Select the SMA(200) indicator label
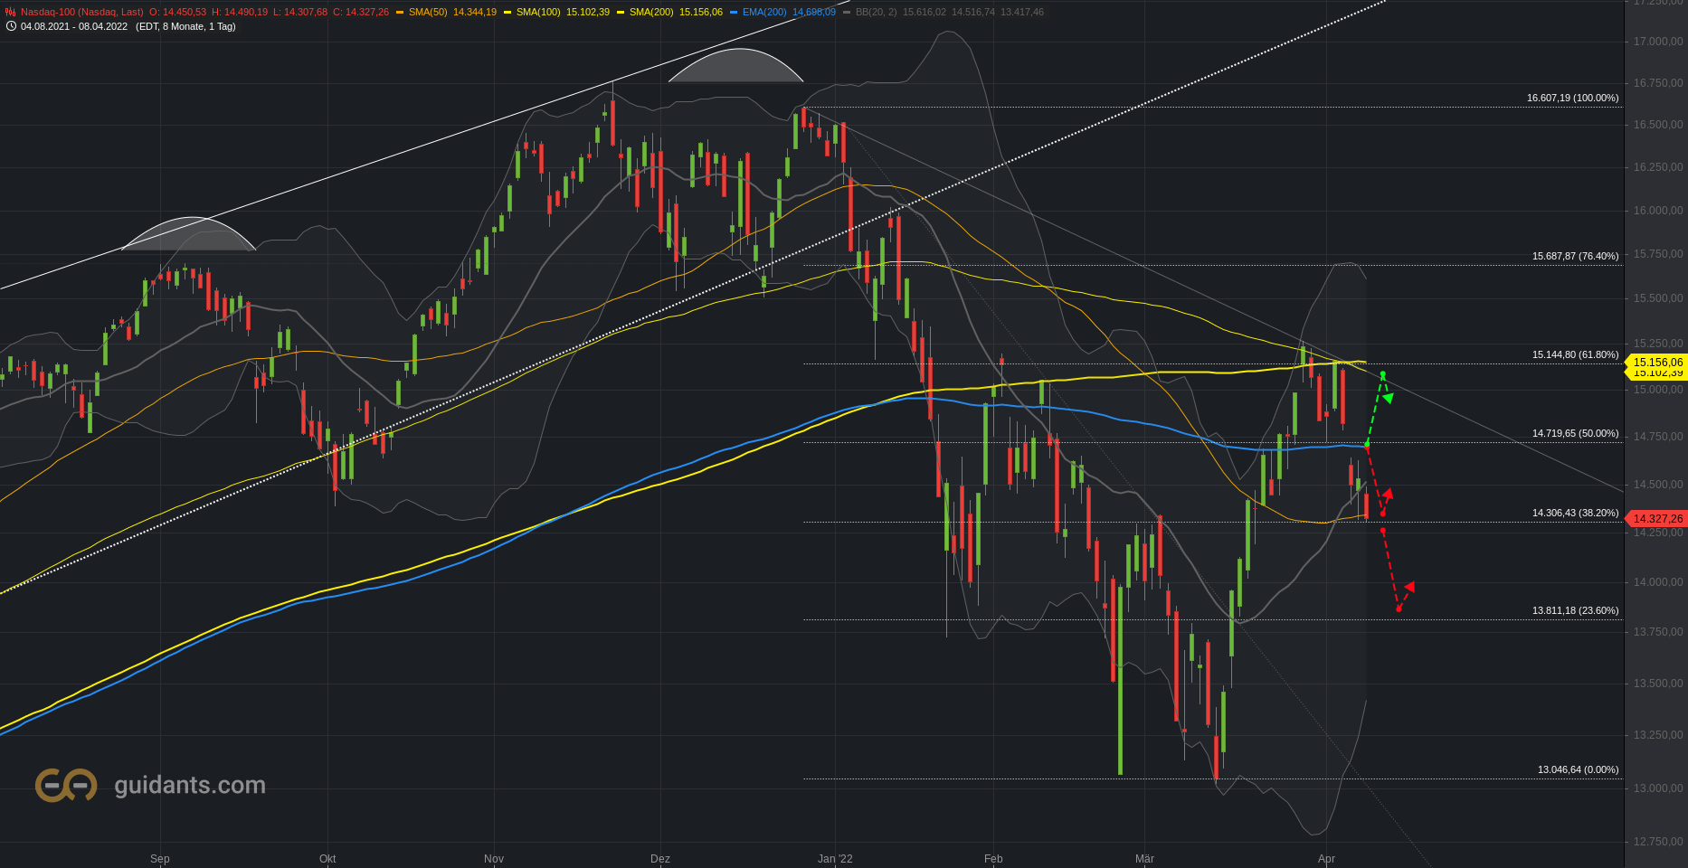This screenshot has height=868, width=1688. [651, 12]
